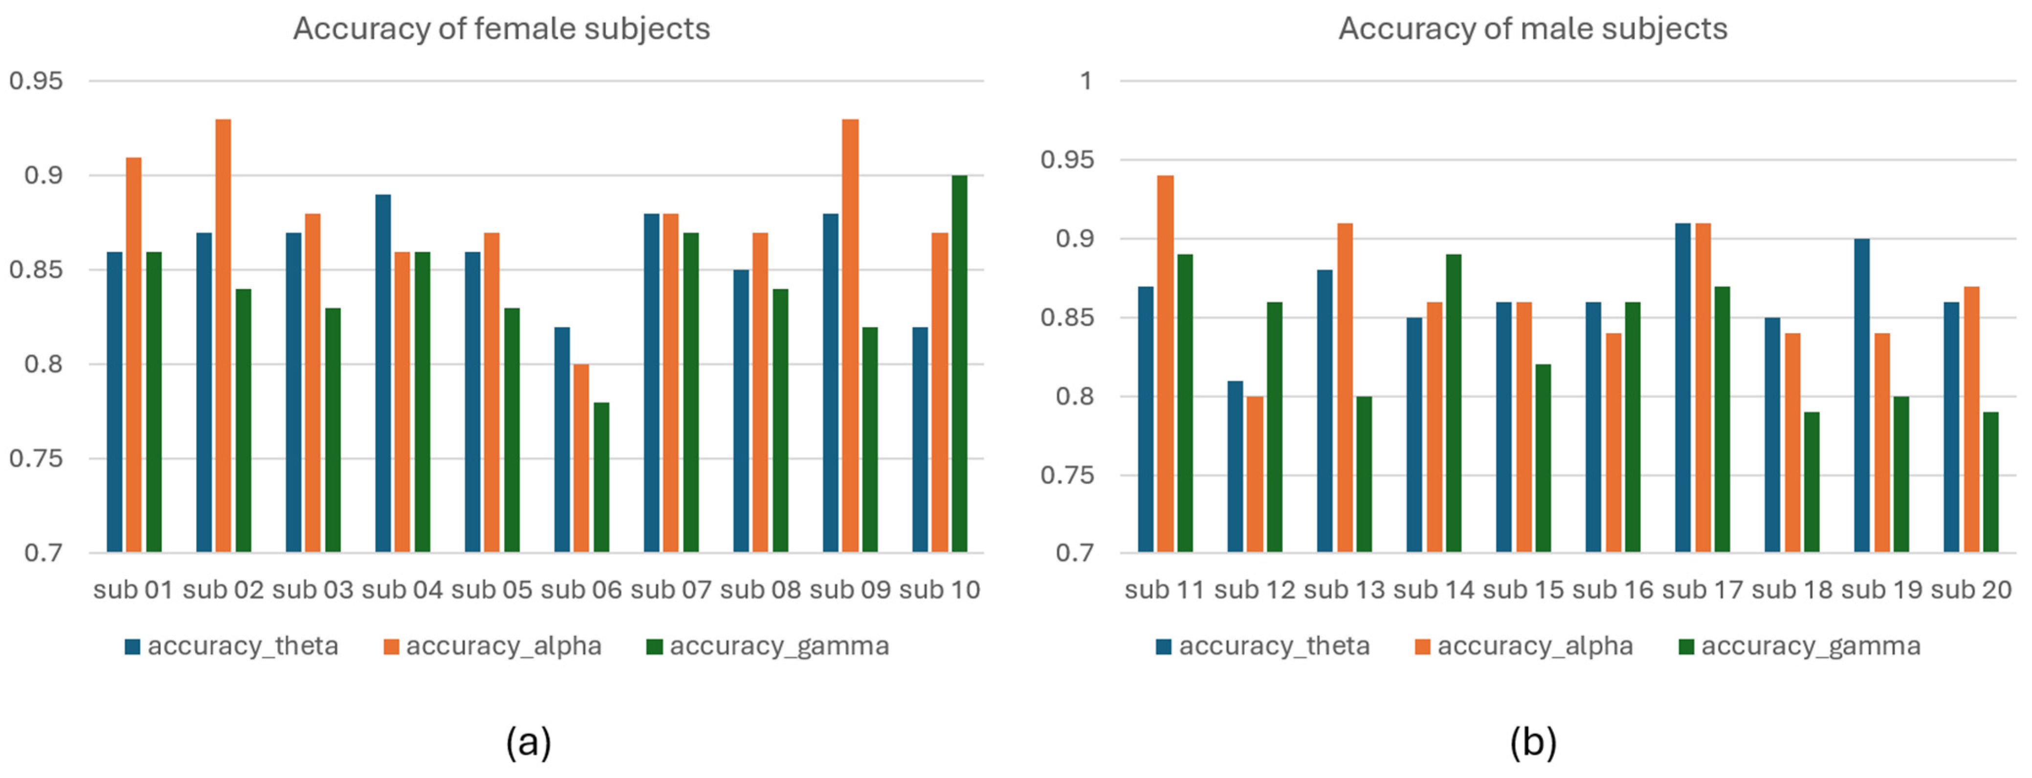This screenshot has width=2032, height=778.
Task: Click the green accuracy_gamma legend swatch in the female chart
Action: point(654,647)
